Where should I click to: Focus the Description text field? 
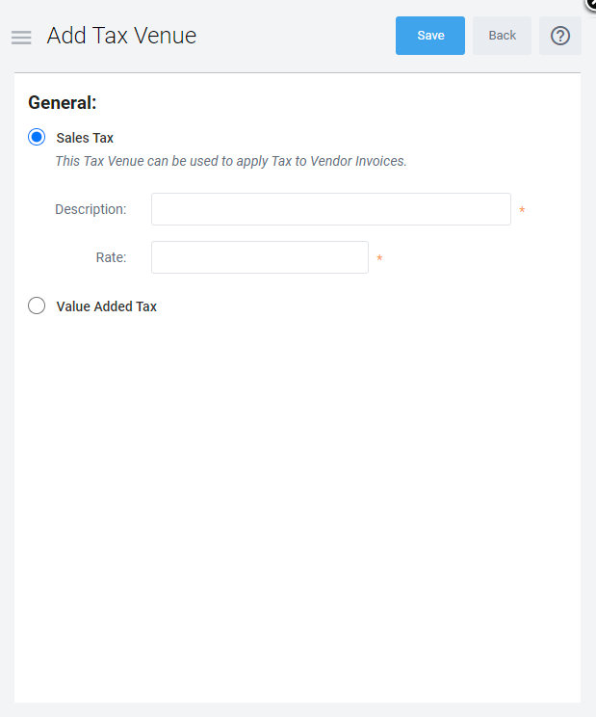click(330, 209)
